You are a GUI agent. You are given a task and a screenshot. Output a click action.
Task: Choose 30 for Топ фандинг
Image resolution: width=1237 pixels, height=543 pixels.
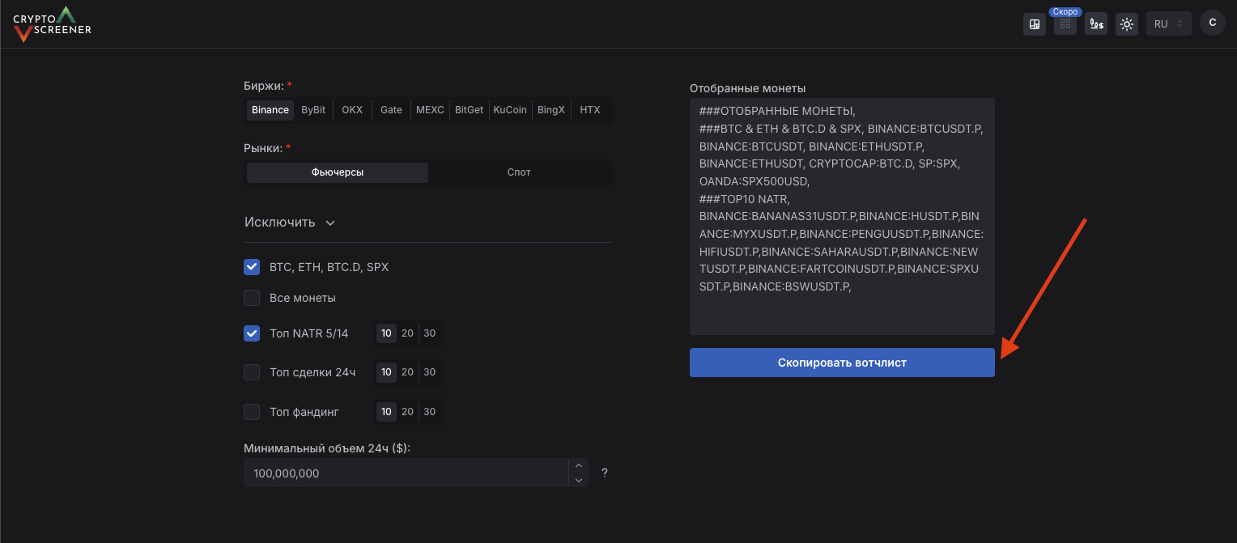430,412
